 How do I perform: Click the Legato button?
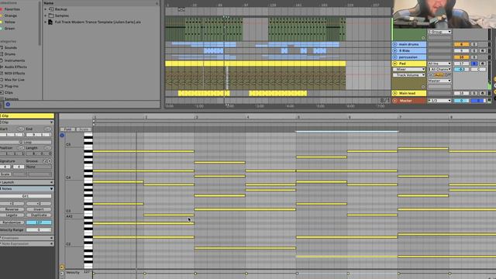12,215
